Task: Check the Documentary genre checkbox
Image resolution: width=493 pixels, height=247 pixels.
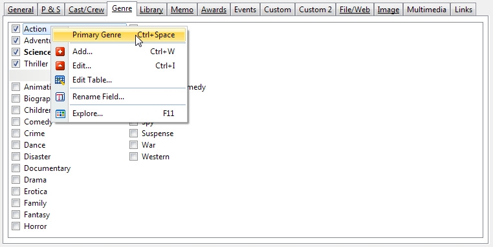Action: [16, 168]
